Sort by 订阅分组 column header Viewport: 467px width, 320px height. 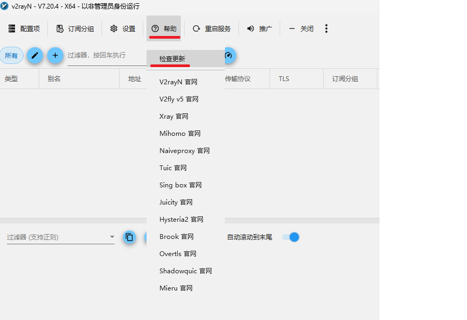click(x=350, y=79)
